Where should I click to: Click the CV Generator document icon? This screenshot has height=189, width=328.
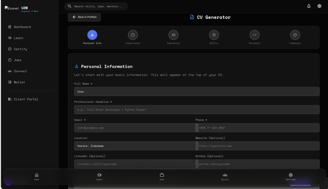point(192,17)
